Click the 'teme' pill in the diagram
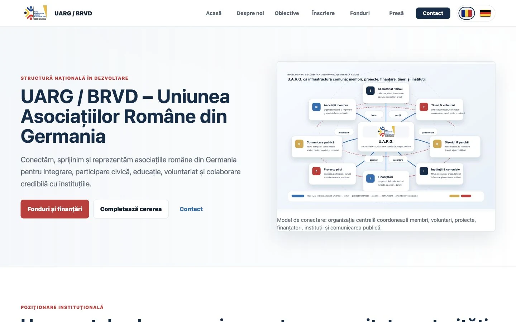Screen dimensions: 516x322 coord(374,115)
